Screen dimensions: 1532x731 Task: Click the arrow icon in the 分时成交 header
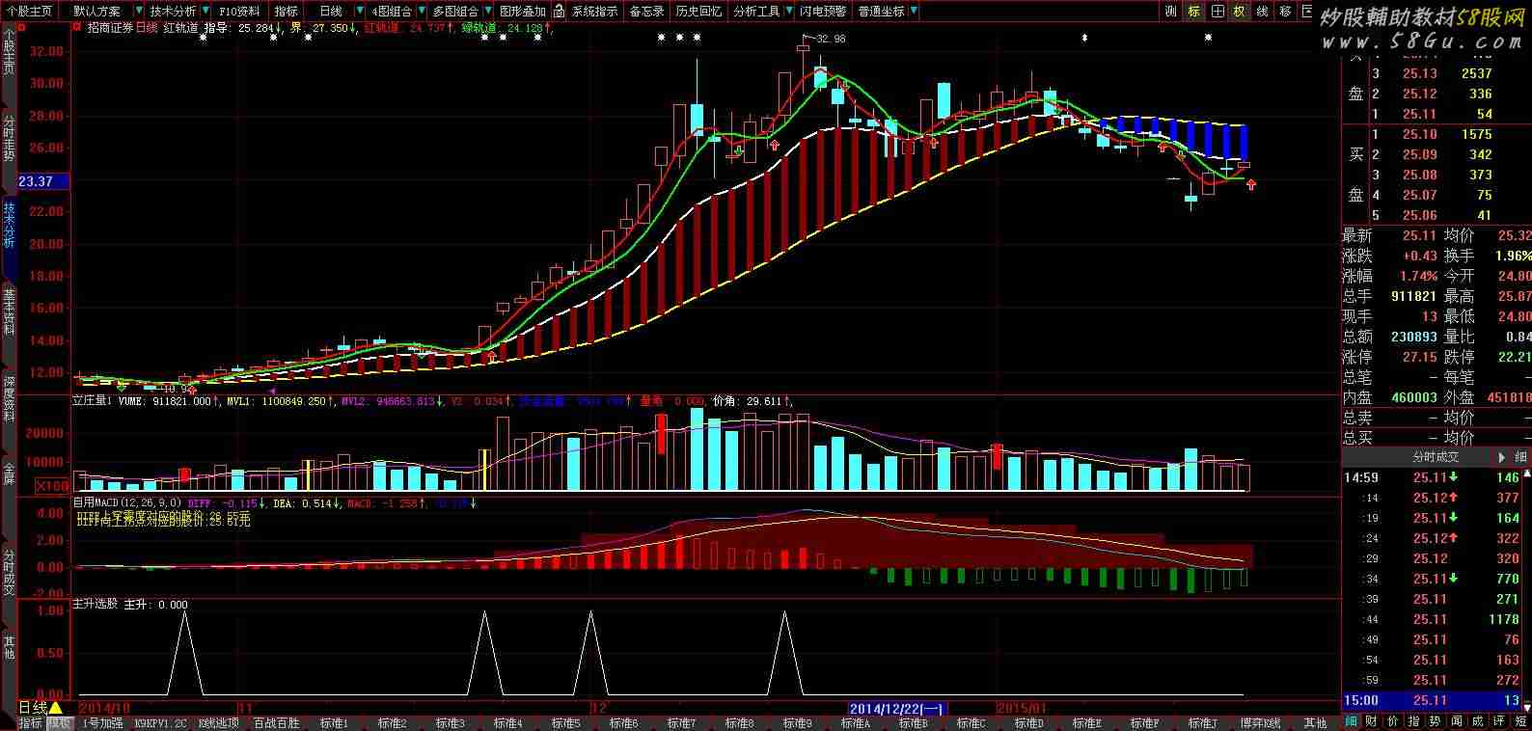tap(1501, 457)
